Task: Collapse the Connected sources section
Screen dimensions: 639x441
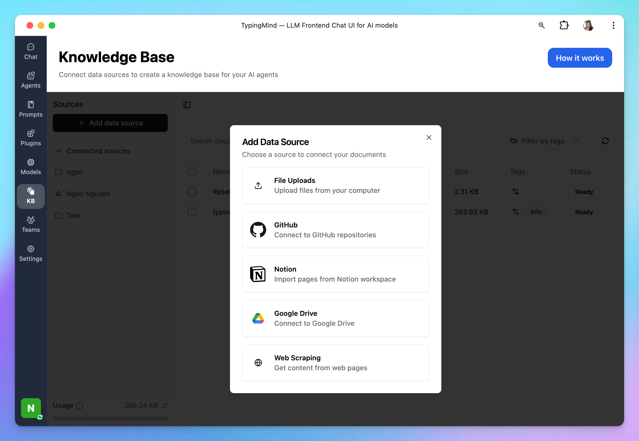Action: [x=59, y=151]
